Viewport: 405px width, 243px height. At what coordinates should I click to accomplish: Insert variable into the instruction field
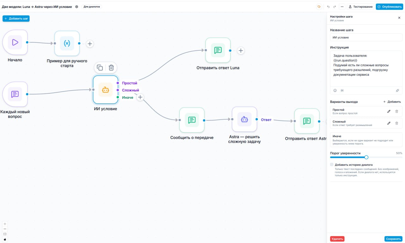[342, 90]
